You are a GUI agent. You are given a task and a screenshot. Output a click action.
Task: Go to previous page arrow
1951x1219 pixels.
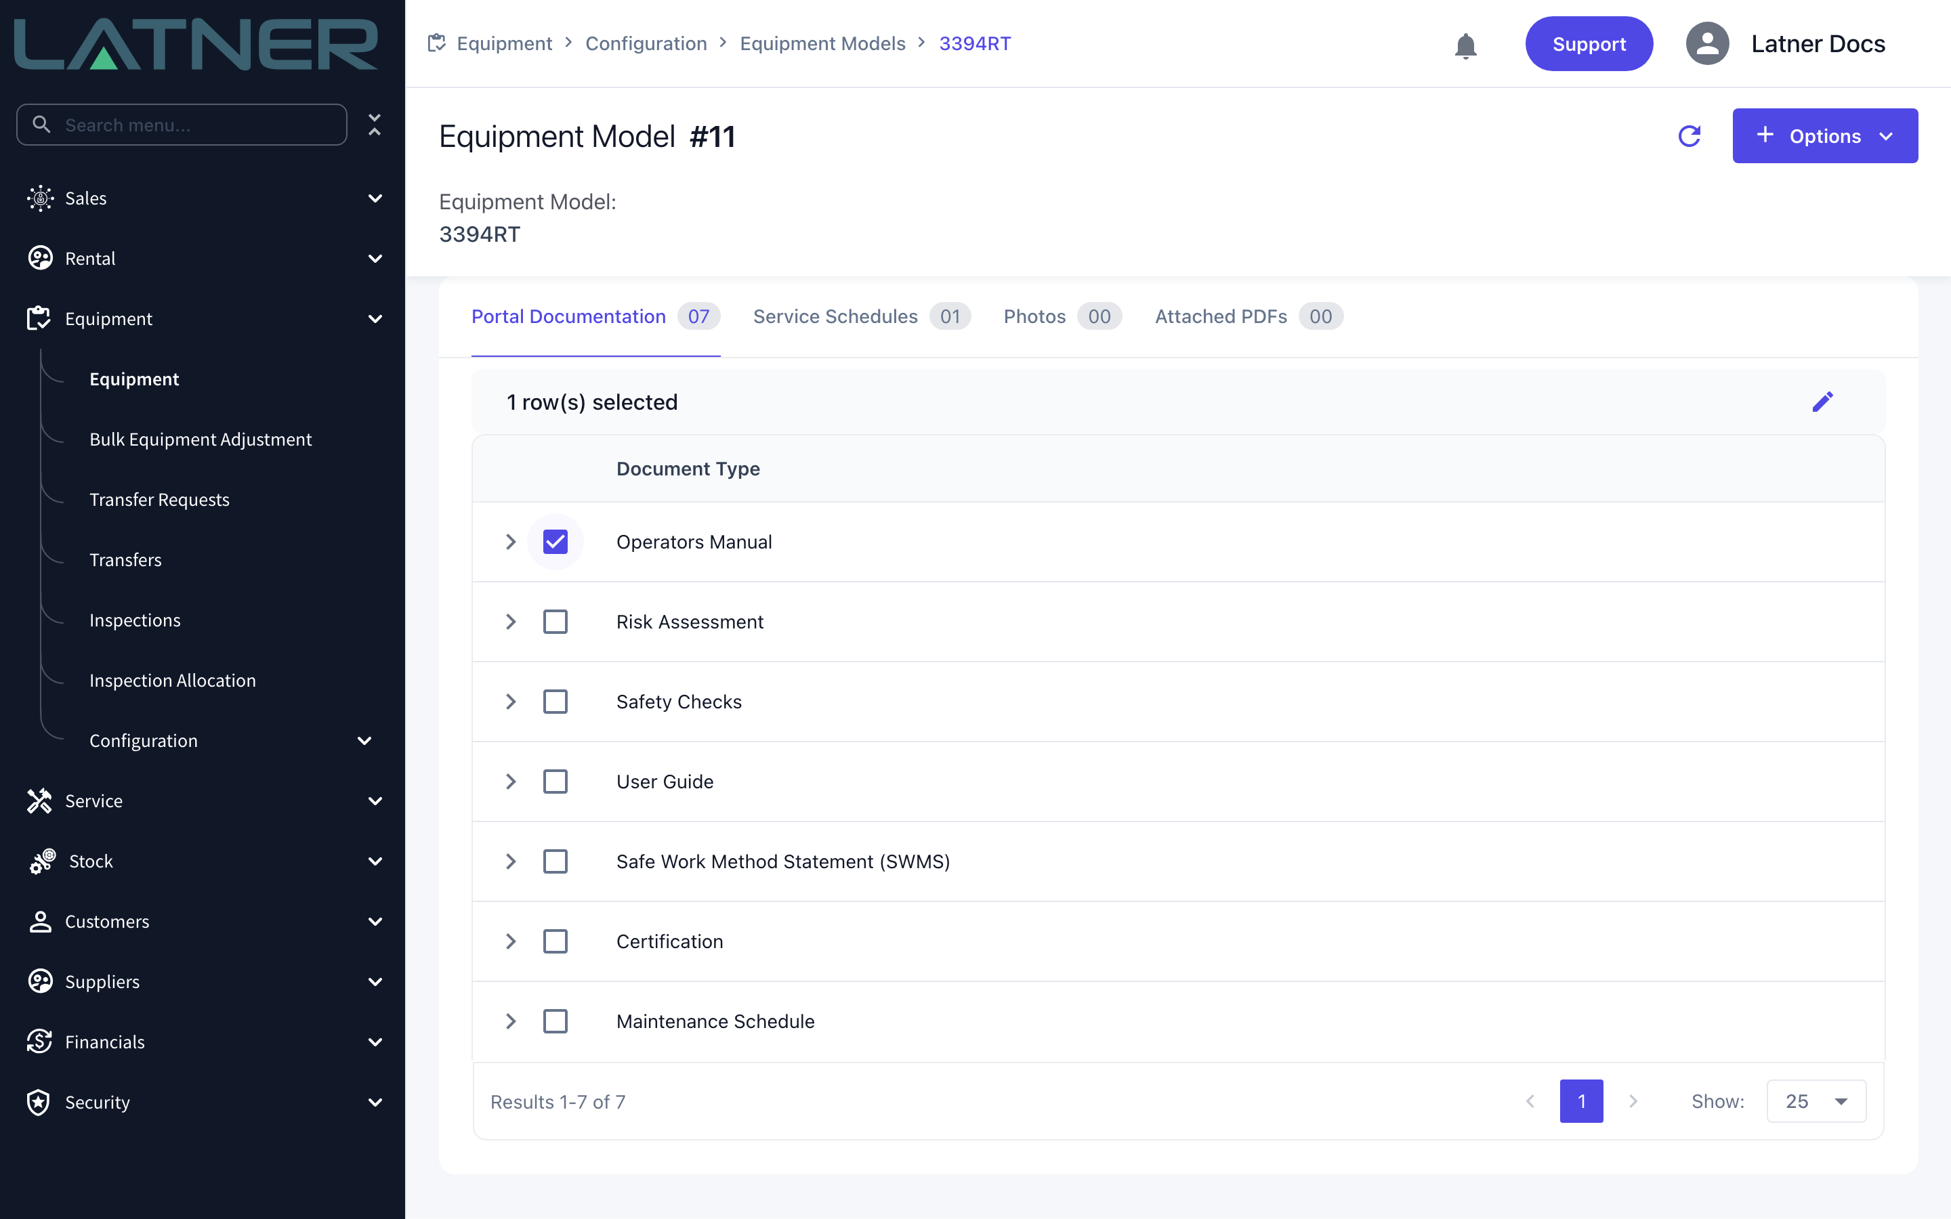click(1530, 1101)
